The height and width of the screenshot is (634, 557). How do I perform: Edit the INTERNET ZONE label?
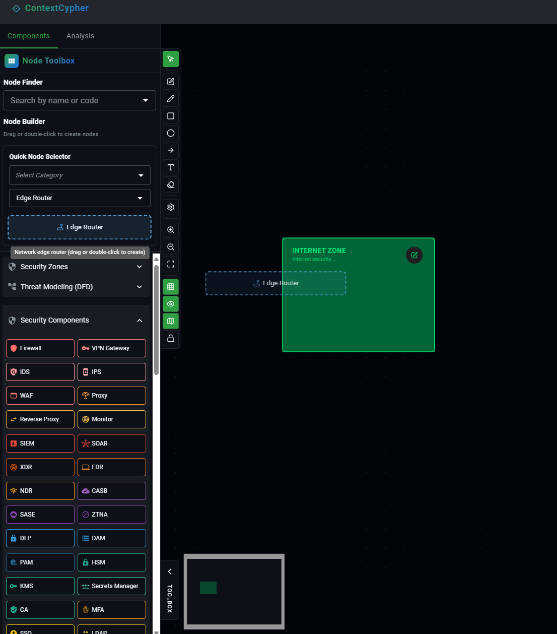(414, 255)
